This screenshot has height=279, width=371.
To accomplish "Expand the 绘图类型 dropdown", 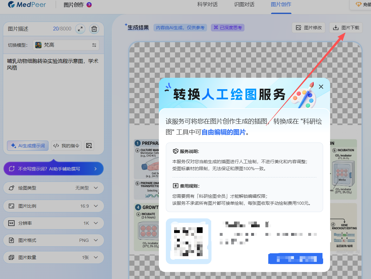I will click(x=54, y=188).
